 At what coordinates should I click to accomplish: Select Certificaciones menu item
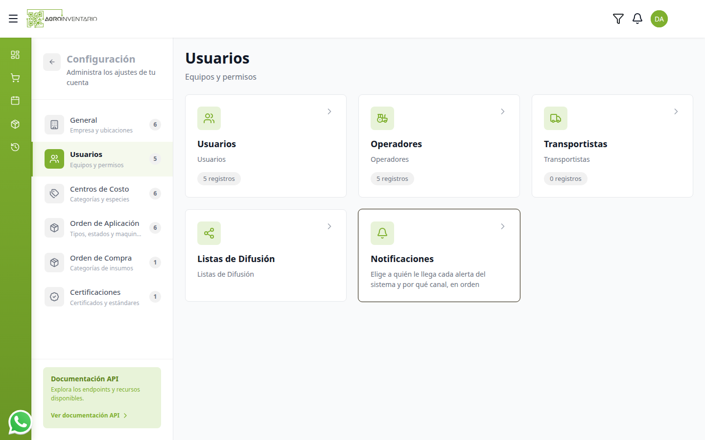click(x=102, y=297)
